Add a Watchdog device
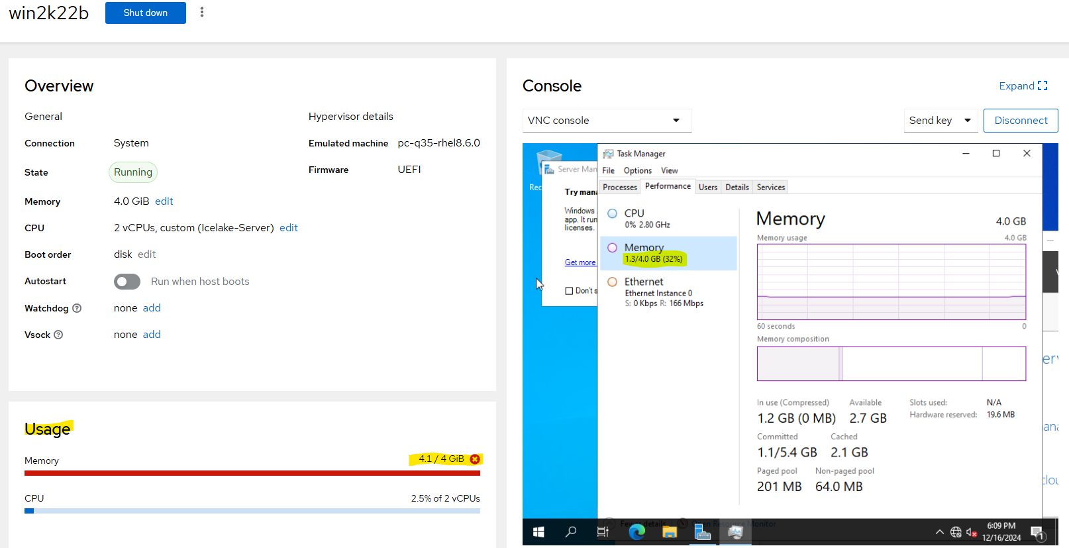 click(x=152, y=308)
